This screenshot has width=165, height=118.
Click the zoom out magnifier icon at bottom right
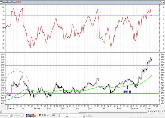[158, 111]
